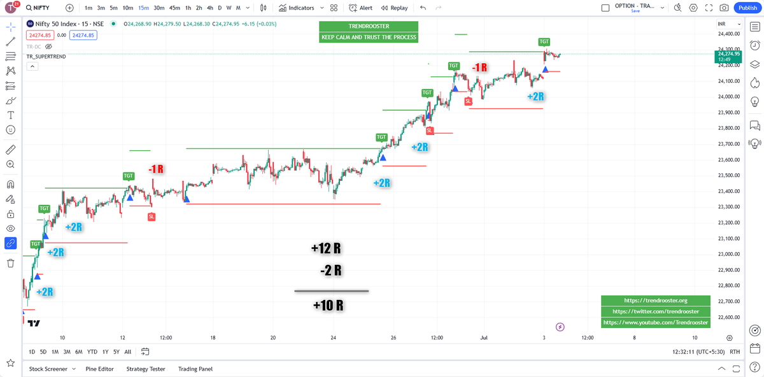Open the watchlist panel icon

coord(754,27)
